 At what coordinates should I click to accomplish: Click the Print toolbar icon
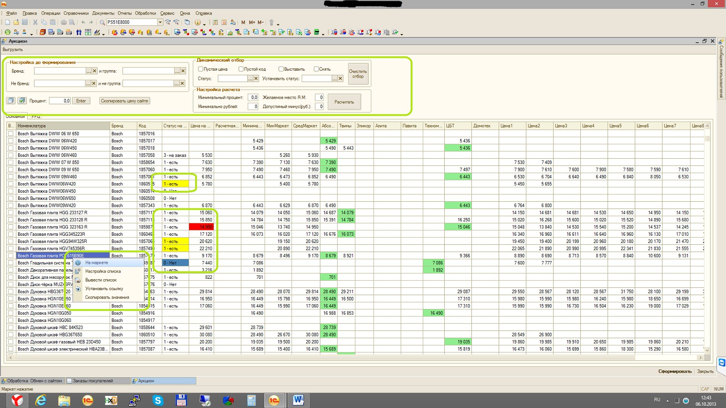pos(64,22)
